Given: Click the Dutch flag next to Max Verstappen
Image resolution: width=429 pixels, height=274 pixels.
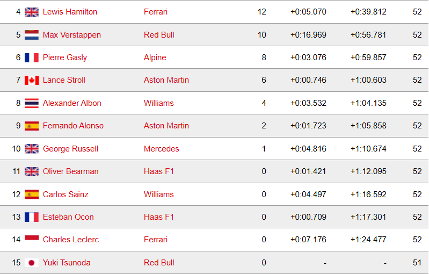Looking at the screenshot, I should click(32, 35).
